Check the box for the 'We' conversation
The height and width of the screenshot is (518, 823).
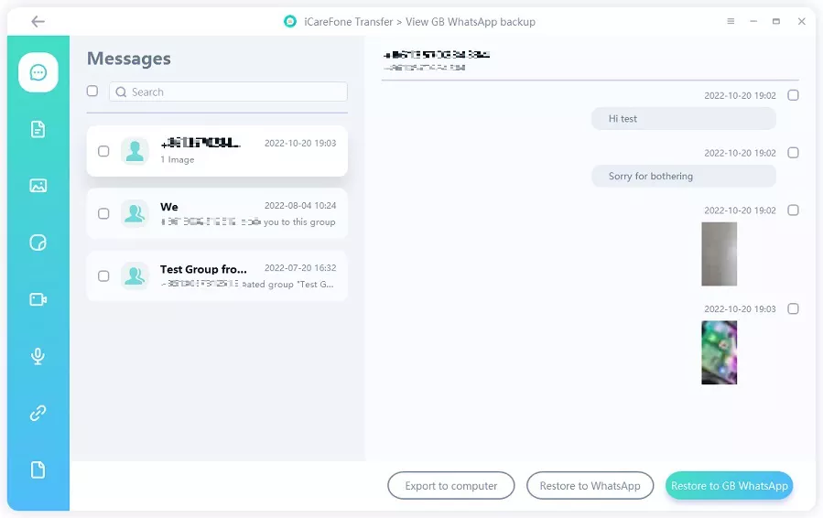[103, 213]
